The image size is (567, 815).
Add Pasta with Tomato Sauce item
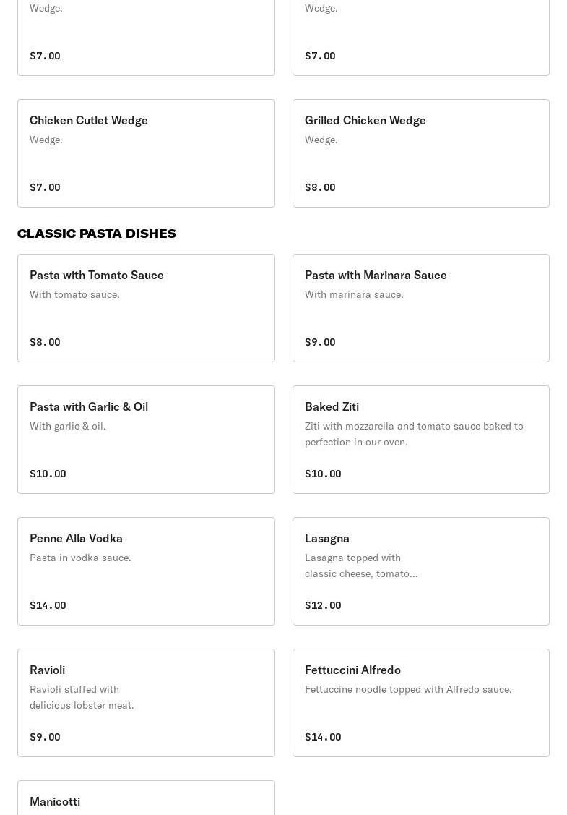tap(146, 308)
